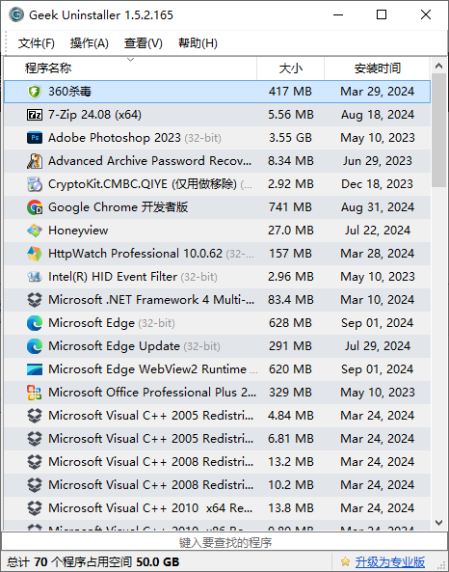Click the 升级为专业版 upgrade link
Image resolution: width=449 pixels, height=572 pixels.
click(x=390, y=561)
